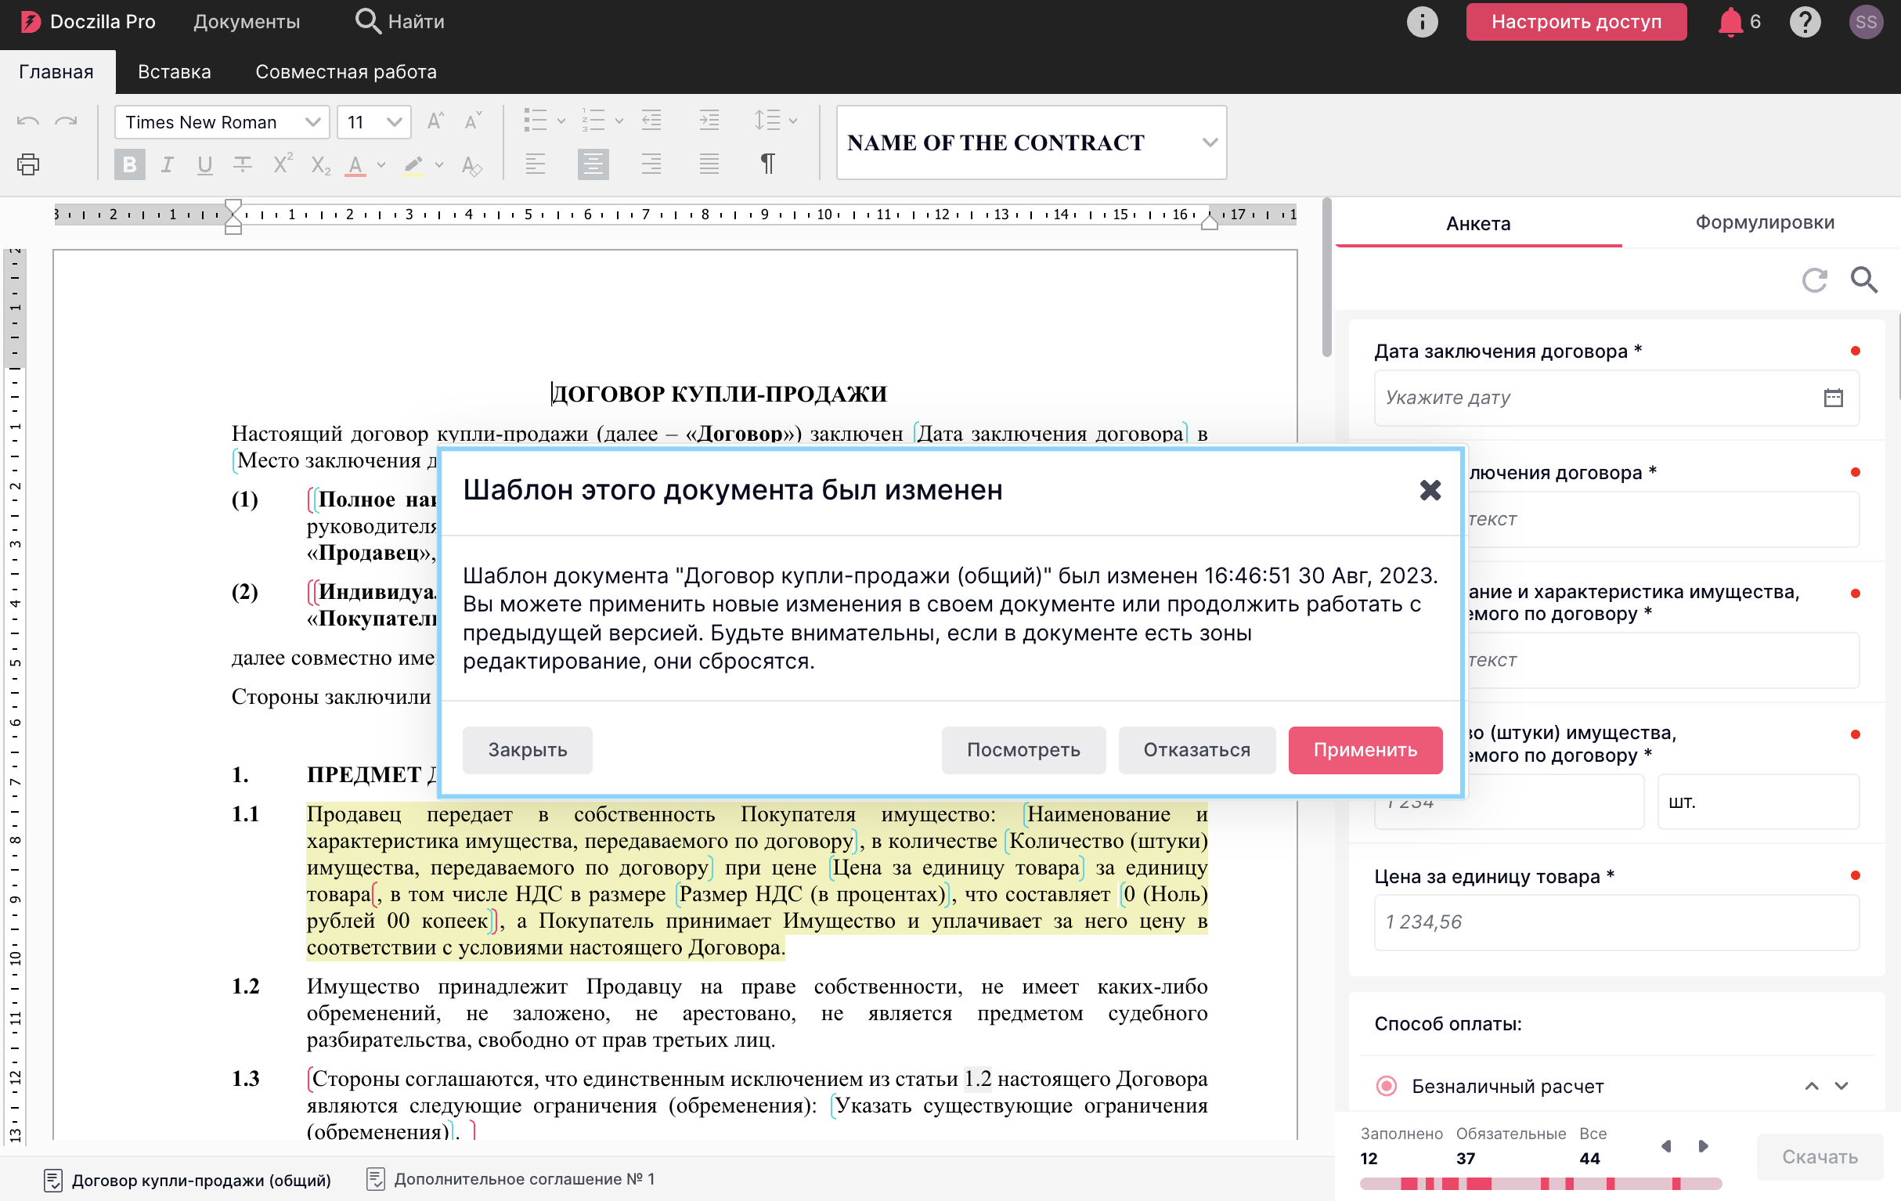Click the info icon in header
The height and width of the screenshot is (1201, 1901).
click(1422, 21)
